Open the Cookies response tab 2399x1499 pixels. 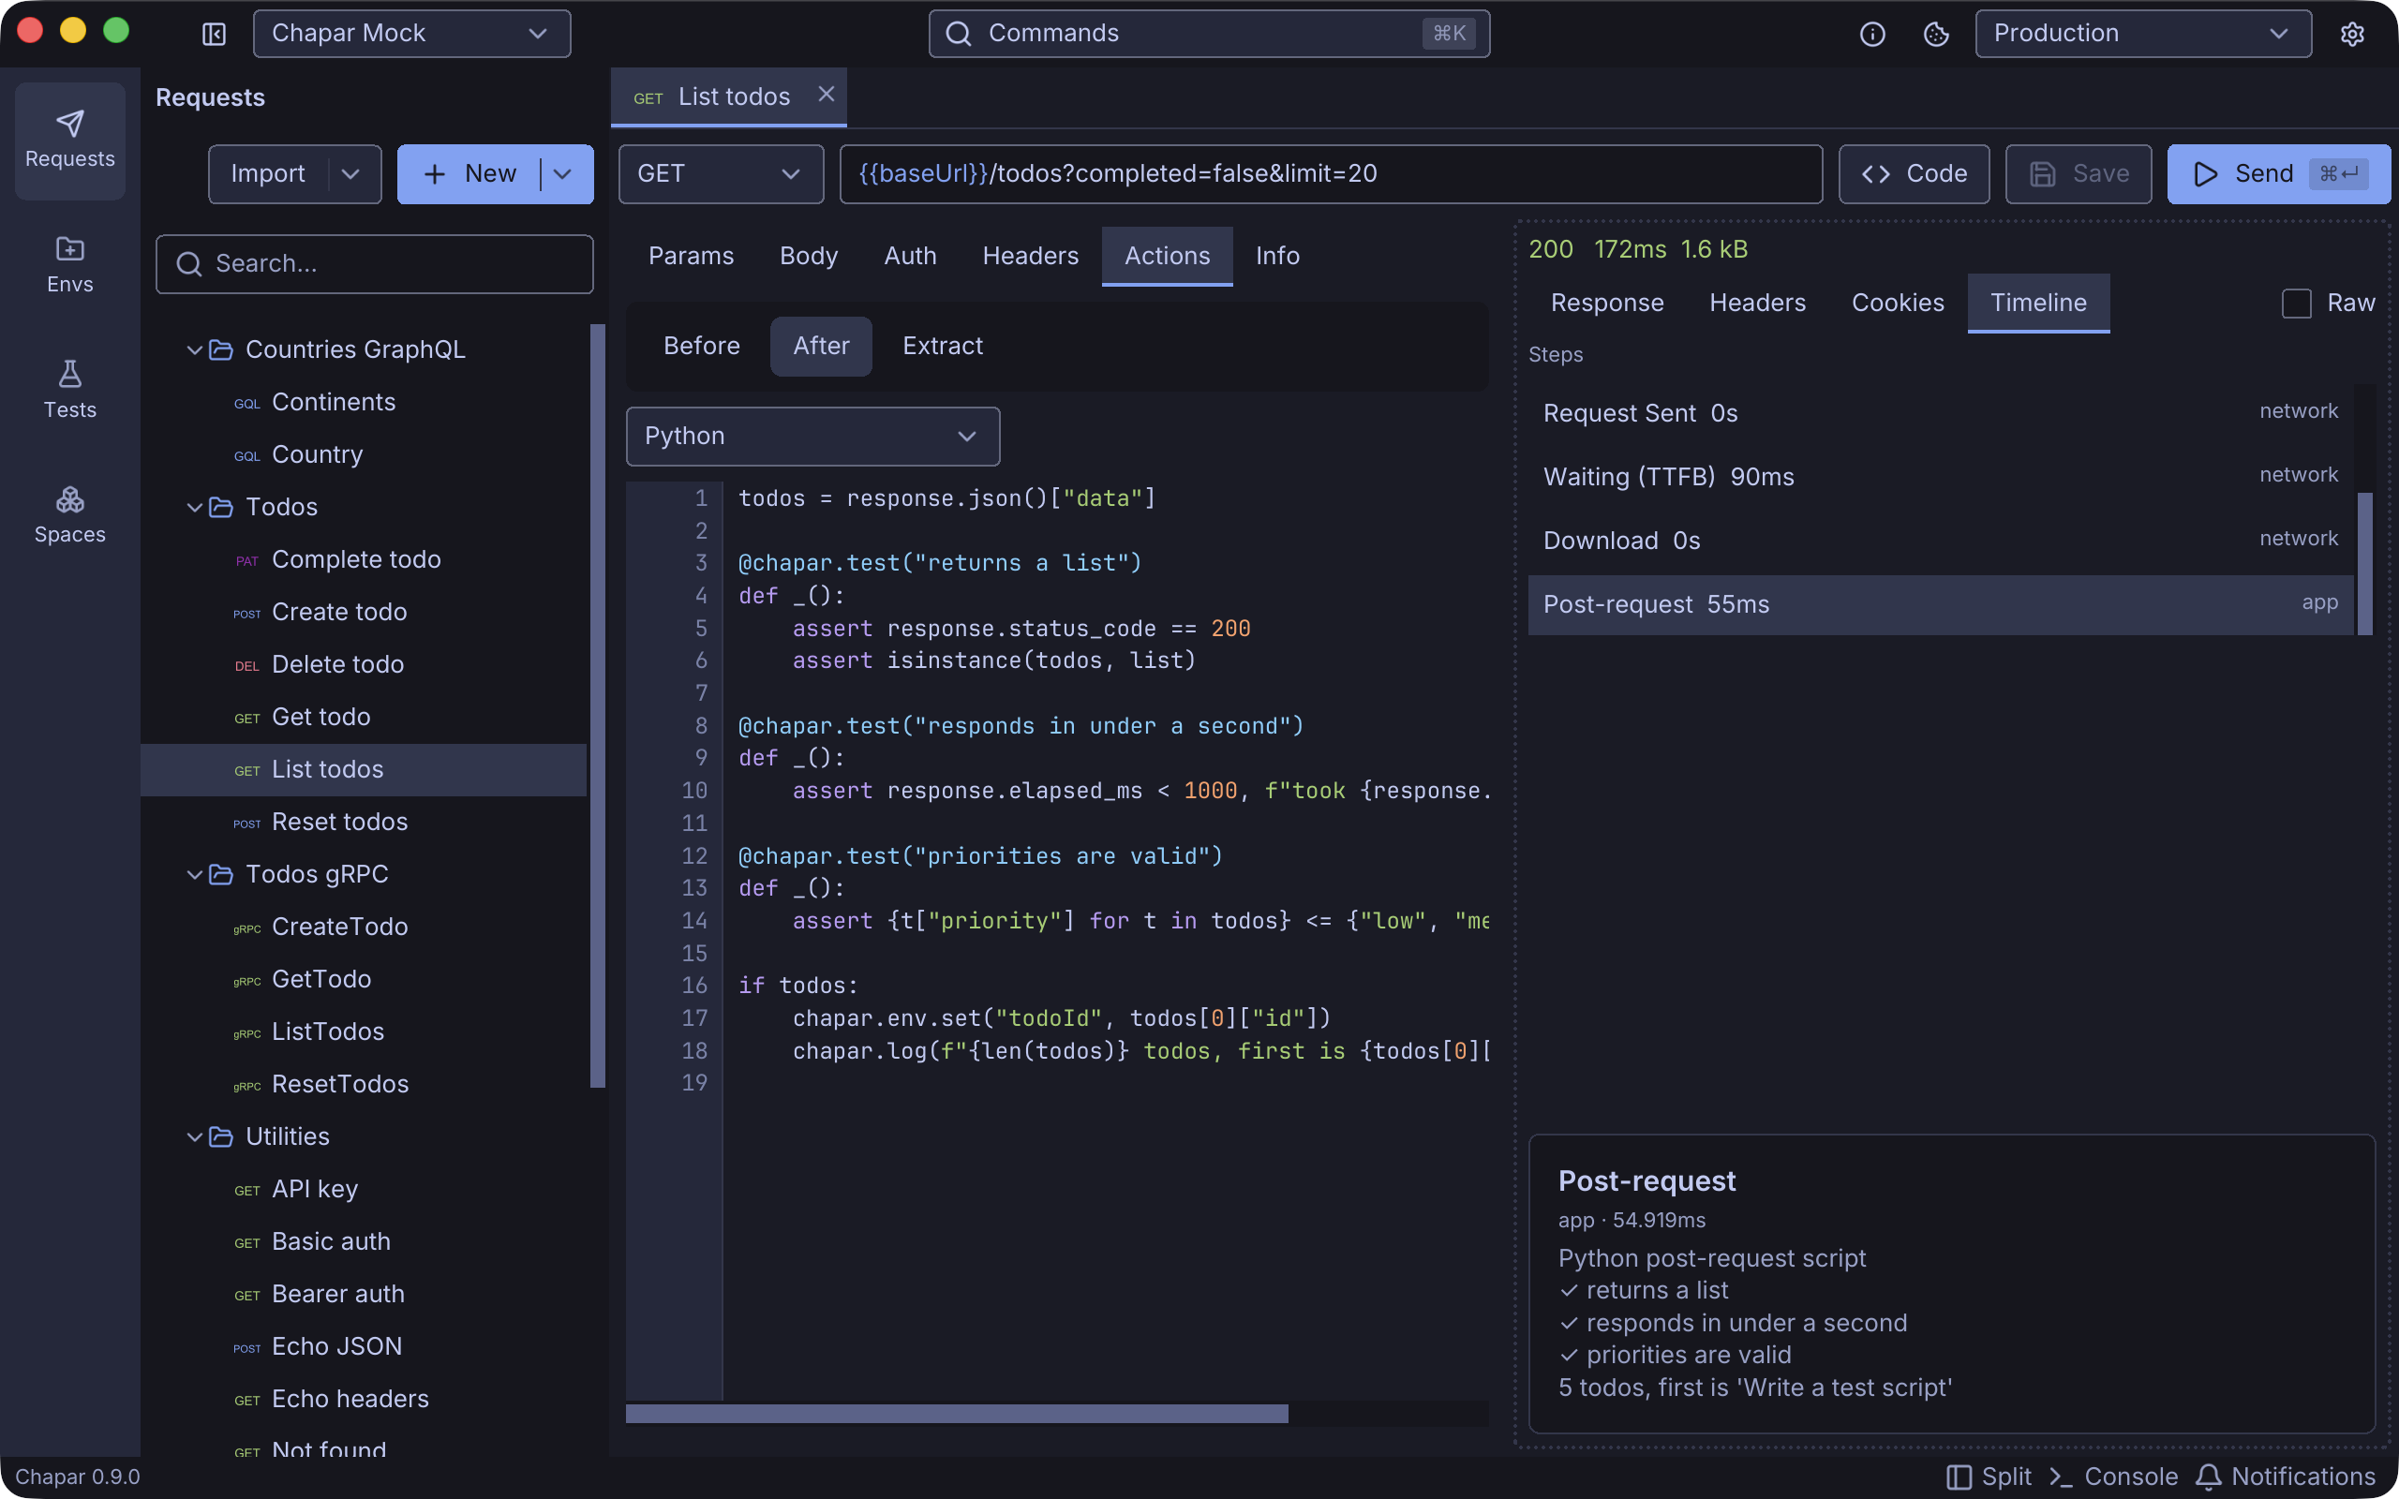[x=1898, y=304]
